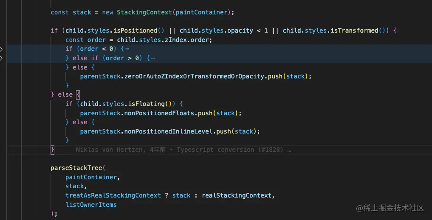The image size is (432, 220).
Task: Click the lone 'stack,' argument line in parseStackTree
Action: pos(76,187)
